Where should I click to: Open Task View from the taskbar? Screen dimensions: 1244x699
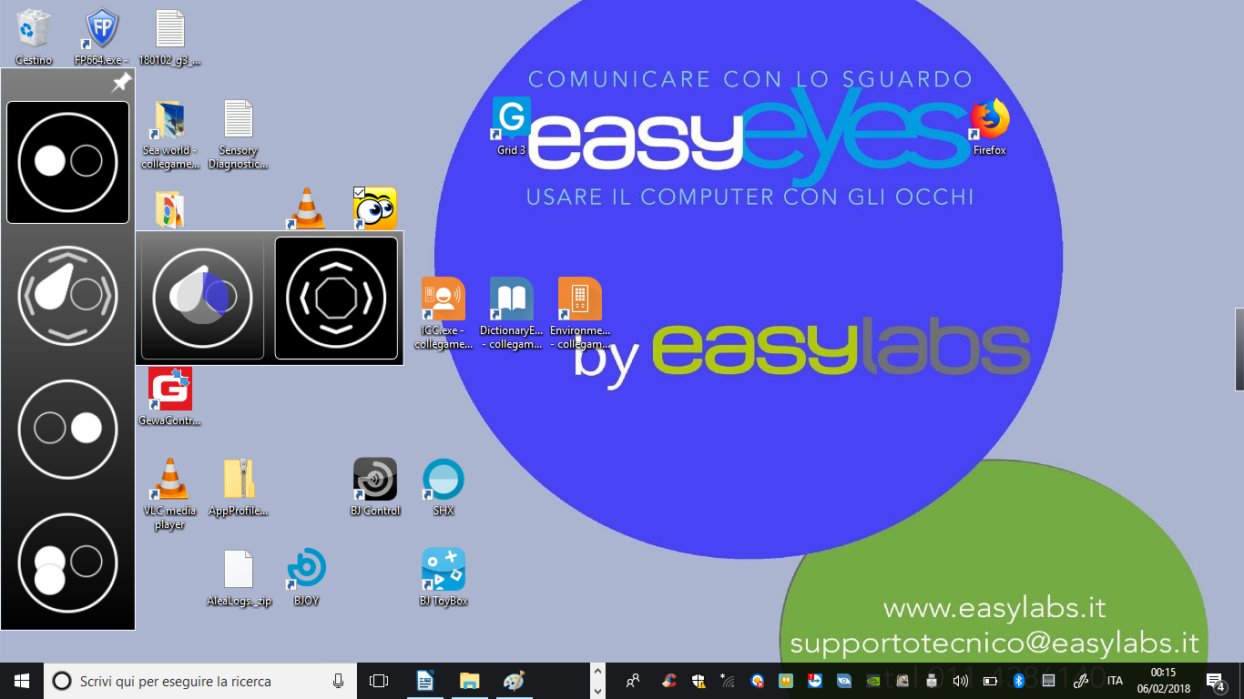pos(379,681)
